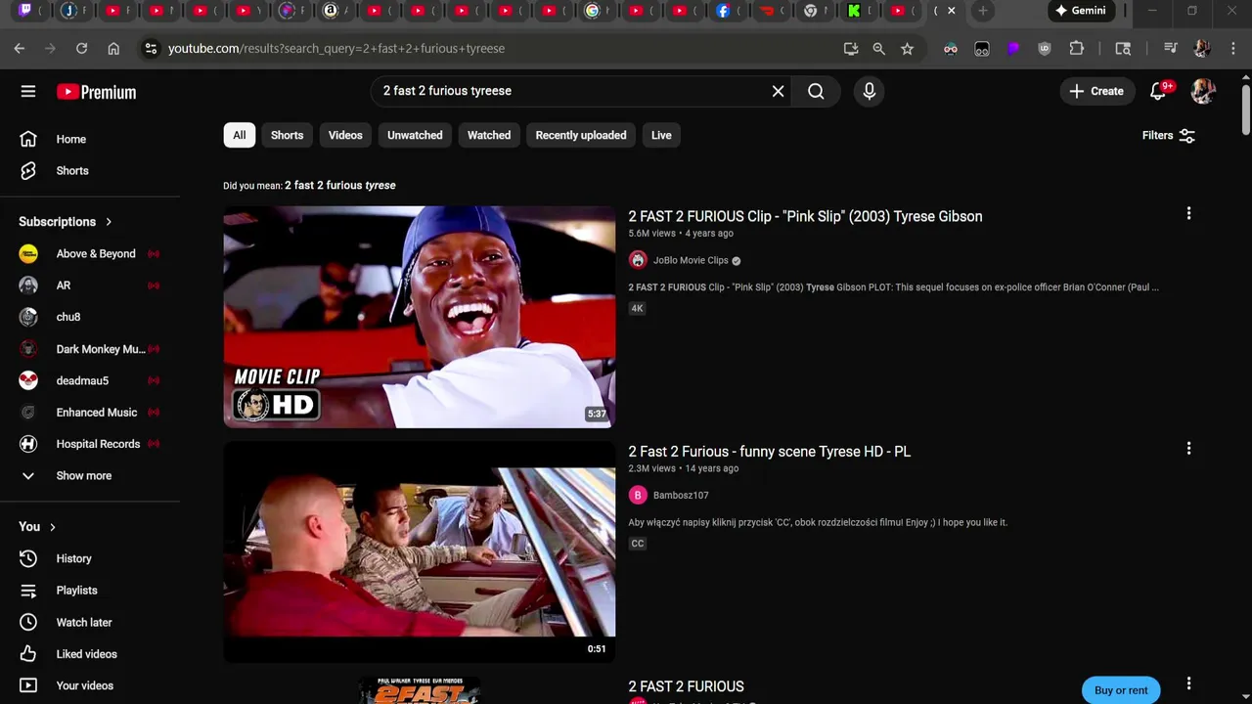Viewport: 1252px width, 704px height.
Task: Open the funny scene Tyrese HD title
Action: [x=769, y=451]
